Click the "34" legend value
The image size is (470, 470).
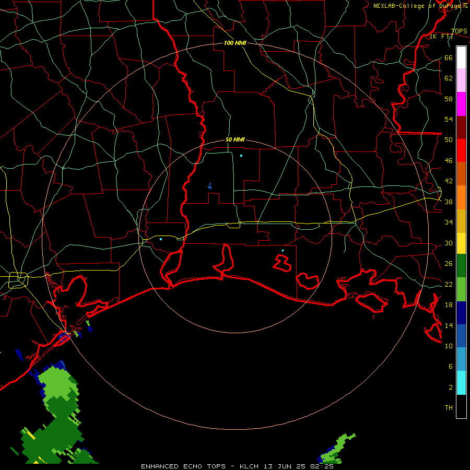(449, 222)
